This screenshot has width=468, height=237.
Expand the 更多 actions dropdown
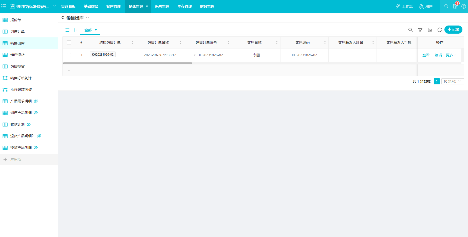(x=451, y=55)
